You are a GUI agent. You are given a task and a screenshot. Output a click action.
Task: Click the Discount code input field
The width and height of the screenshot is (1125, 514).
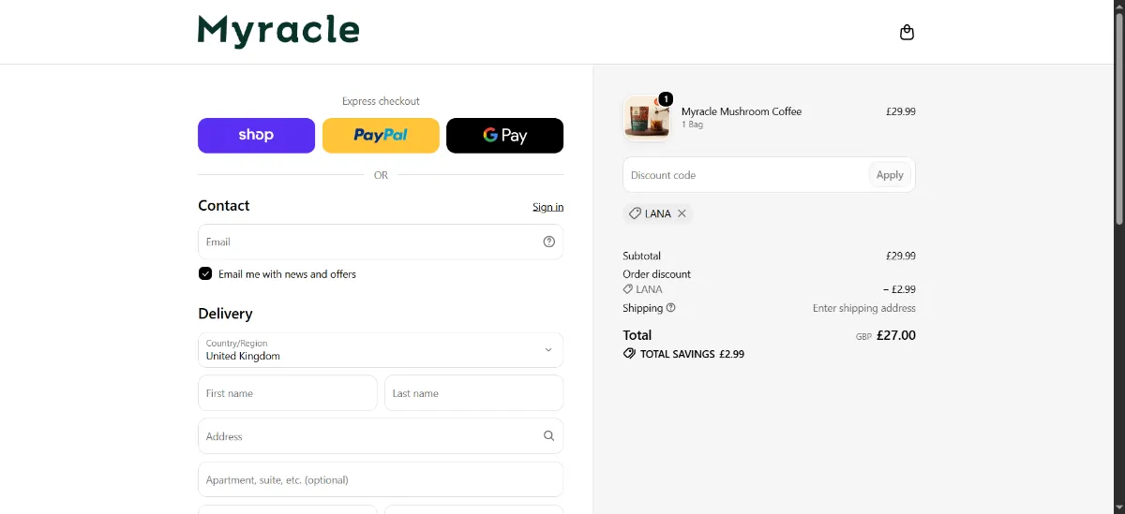(745, 175)
